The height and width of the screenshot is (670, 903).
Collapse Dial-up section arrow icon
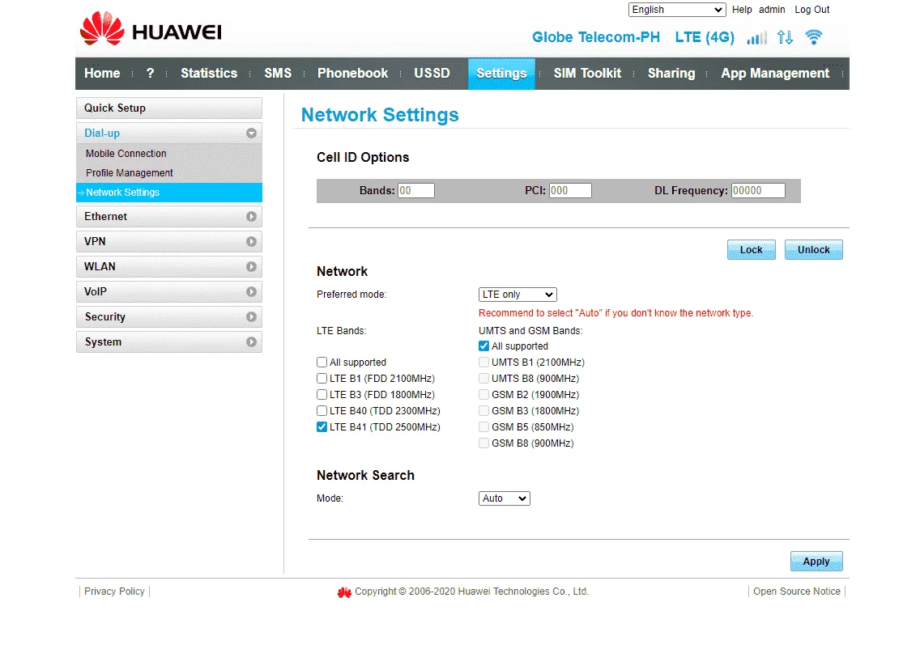pos(251,133)
